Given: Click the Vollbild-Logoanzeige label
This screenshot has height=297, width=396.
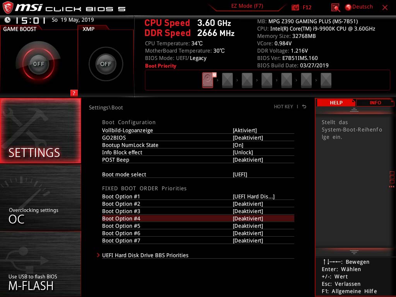Looking at the screenshot, I should pos(127,130).
